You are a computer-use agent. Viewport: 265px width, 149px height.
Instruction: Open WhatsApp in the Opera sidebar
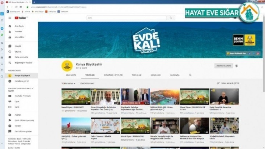[3, 35]
